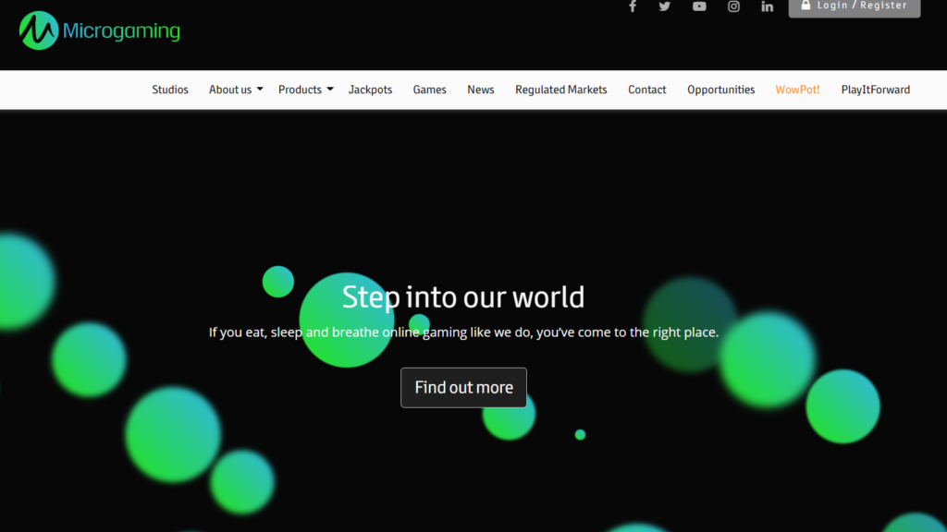The image size is (947, 532).
Task: Navigate to Jackpots
Action: click(x=370, y=90)
